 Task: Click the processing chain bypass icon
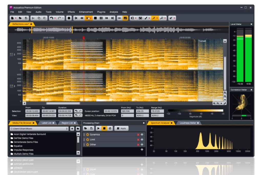coord(110,128)
